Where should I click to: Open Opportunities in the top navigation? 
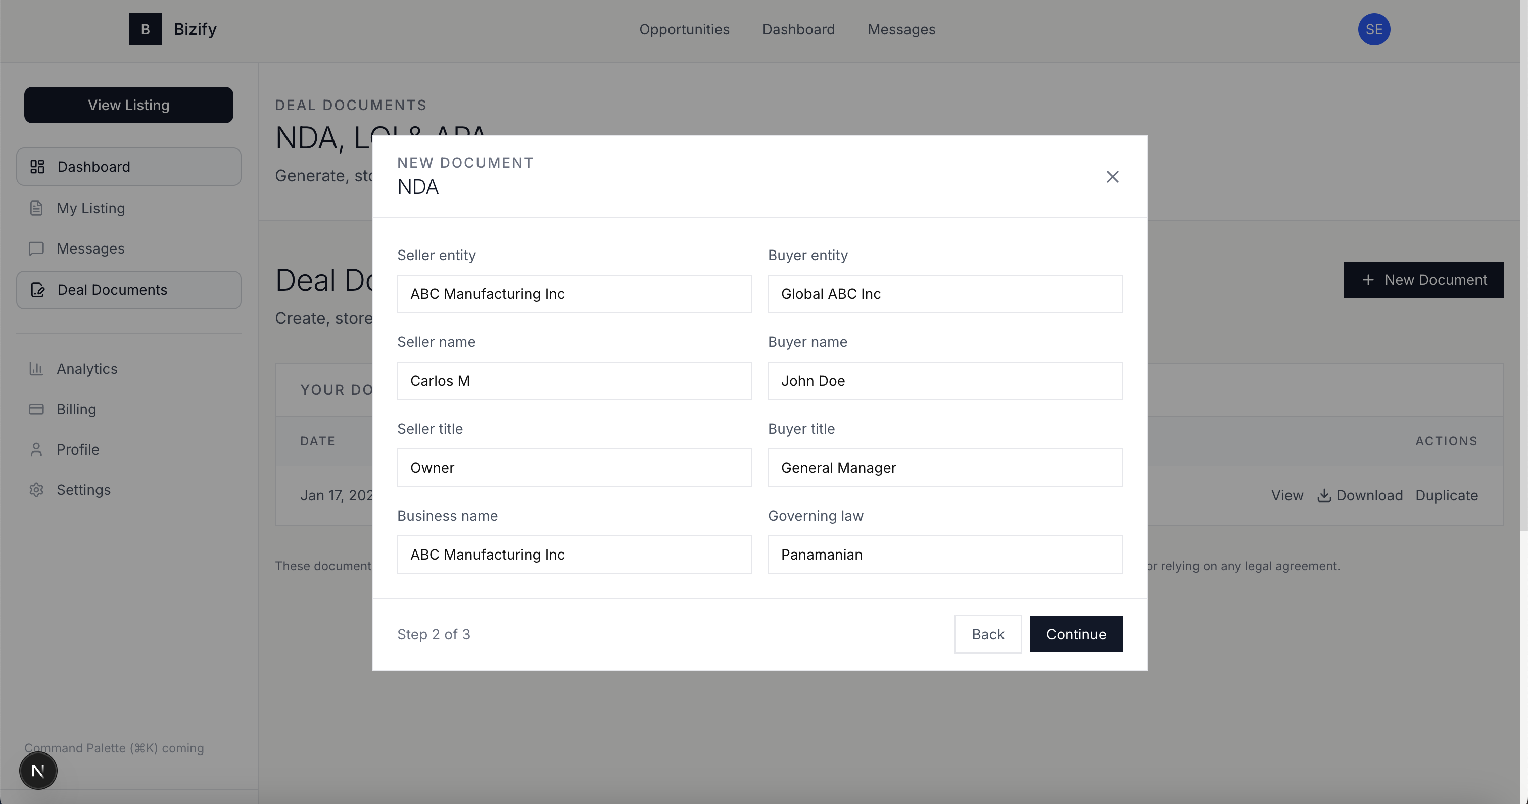pos(685,29)
